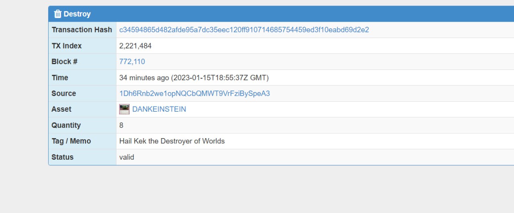Open source address 1Dh6Rnb2we1opNQCbQMWT9VrFziBySpeA3

(x=195, y=94)
